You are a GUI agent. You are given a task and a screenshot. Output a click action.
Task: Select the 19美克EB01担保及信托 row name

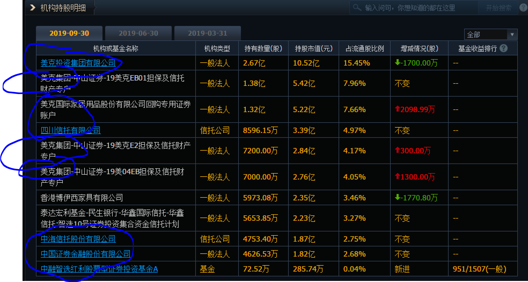coord(112,83)
